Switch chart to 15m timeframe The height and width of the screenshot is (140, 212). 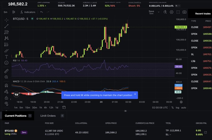(27, 108)
